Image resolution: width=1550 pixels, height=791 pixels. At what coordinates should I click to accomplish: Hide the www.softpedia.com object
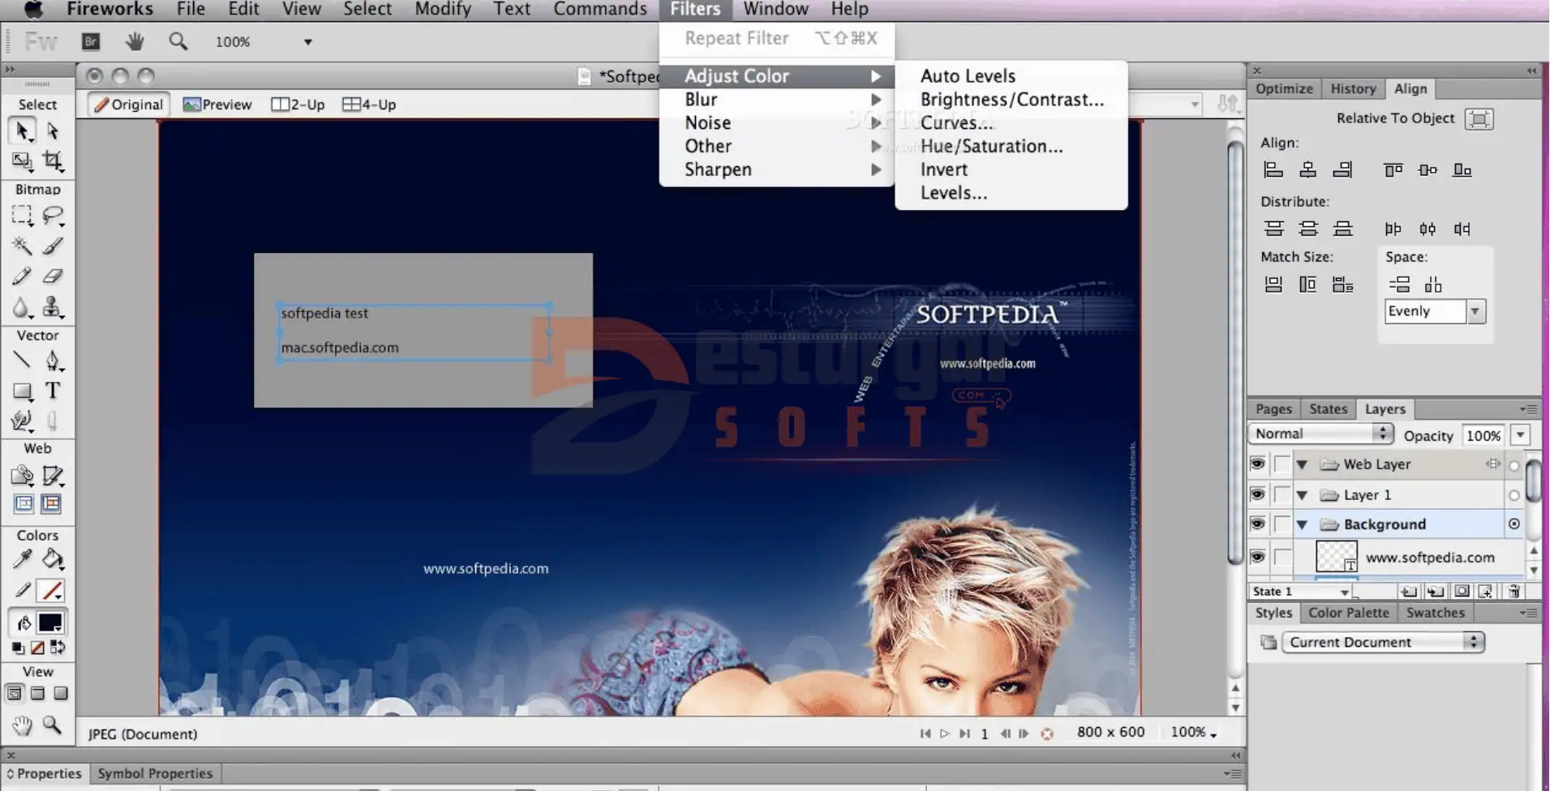[1257, 557]
